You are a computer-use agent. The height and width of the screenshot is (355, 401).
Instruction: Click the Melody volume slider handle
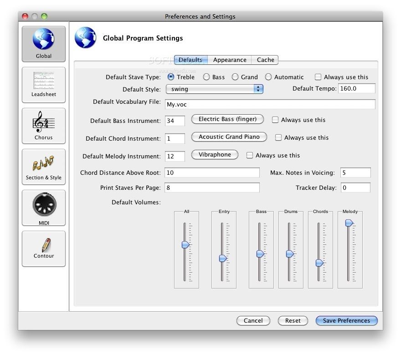(349, 223)
